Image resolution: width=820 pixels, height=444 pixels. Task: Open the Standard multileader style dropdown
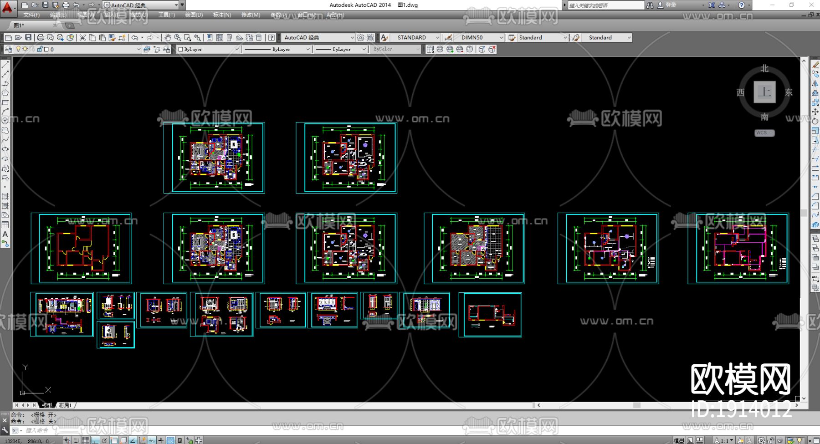coord(629,38)
